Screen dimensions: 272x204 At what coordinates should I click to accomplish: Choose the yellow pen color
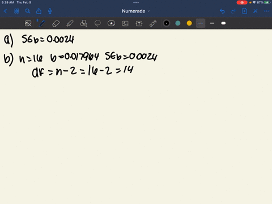tap(189, 23)
